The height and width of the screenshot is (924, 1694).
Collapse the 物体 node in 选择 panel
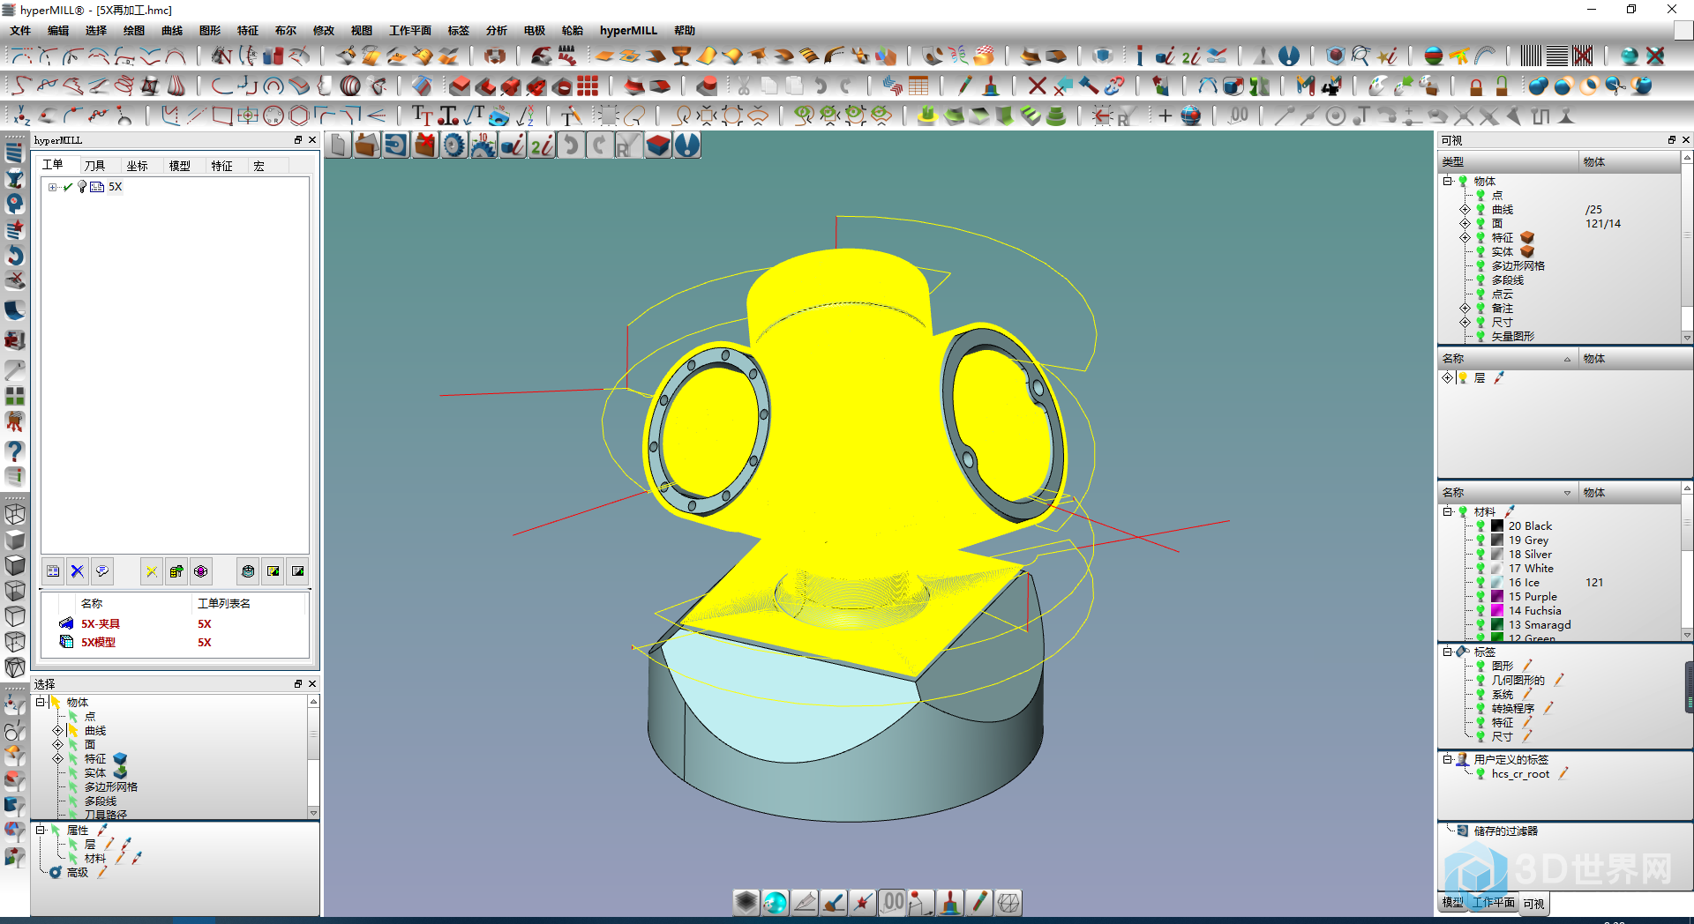[x=41, y=702]
